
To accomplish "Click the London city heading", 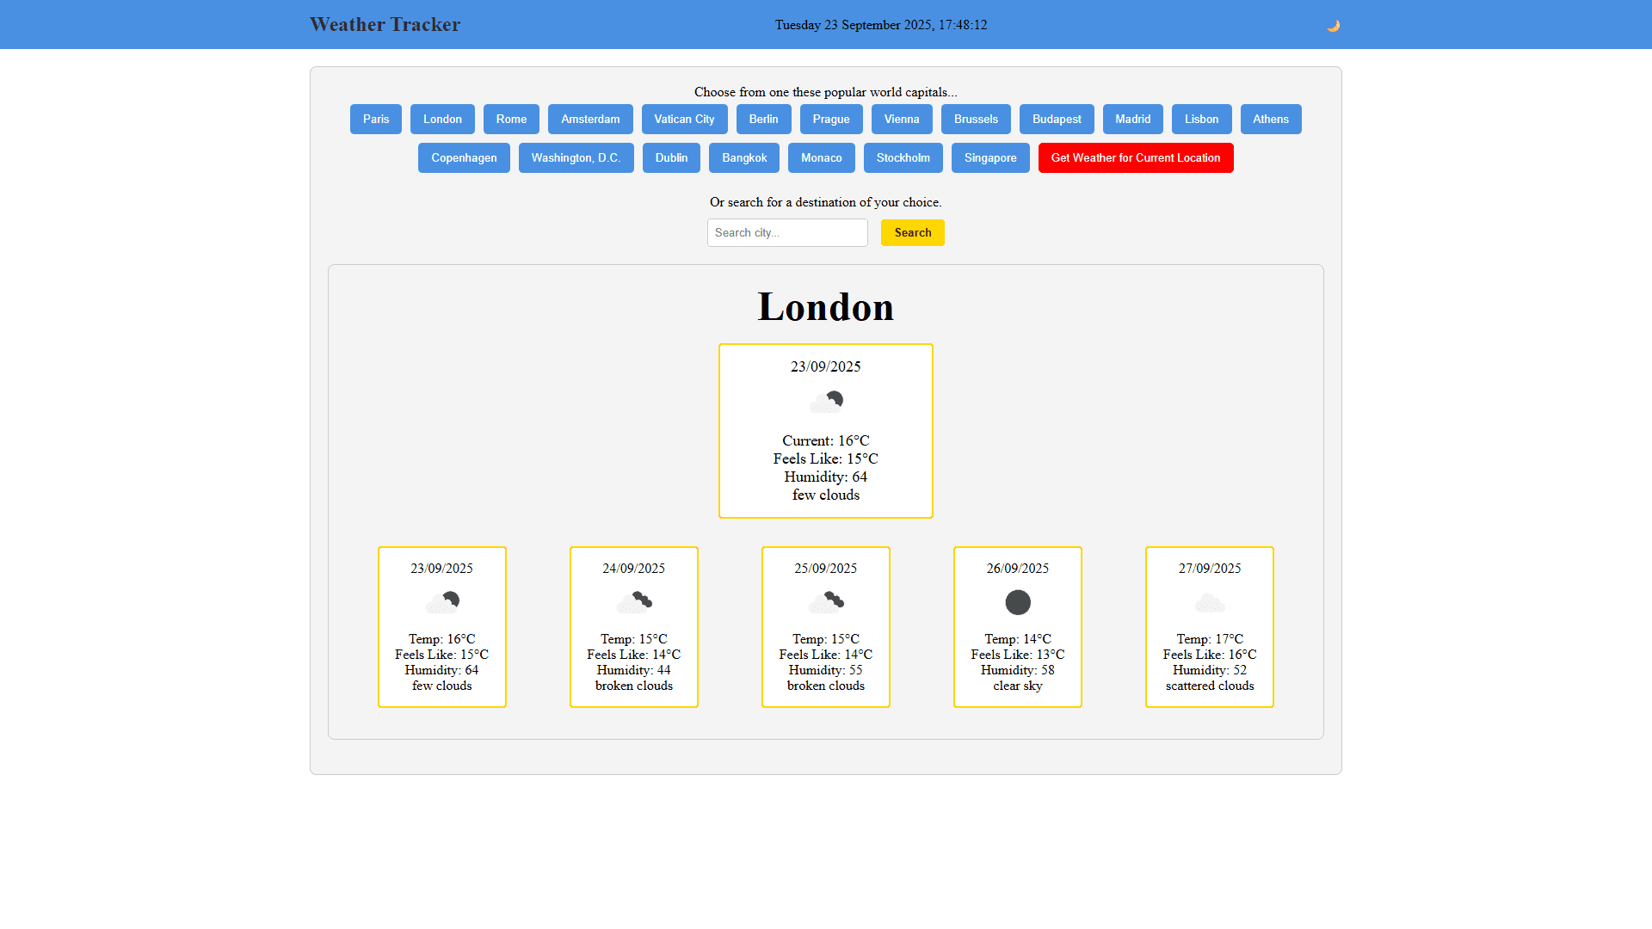I will [x=826, y=307].
